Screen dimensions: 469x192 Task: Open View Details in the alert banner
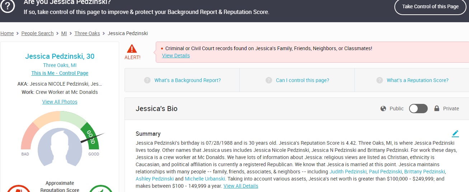(176, 56)
